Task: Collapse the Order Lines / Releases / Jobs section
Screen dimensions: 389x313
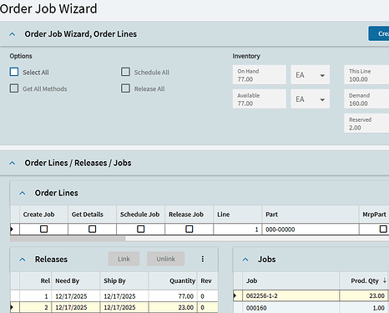Action: pos(13,163)
